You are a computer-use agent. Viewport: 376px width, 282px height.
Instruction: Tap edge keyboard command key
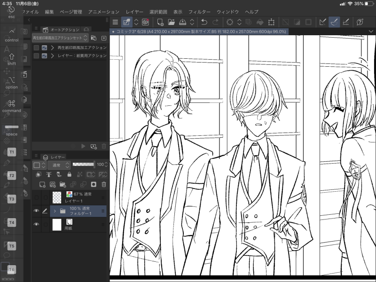point(11,106)
